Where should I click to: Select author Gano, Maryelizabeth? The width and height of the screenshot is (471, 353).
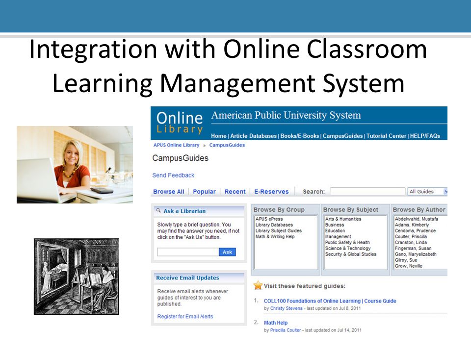pyautogui.click(x=416, y=254)
